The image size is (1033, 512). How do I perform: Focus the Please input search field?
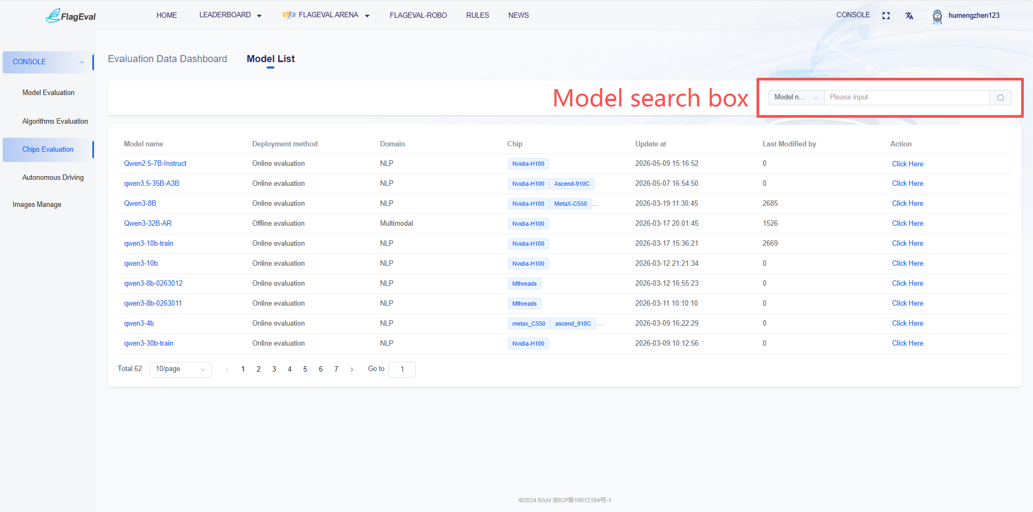click(907, 97)
